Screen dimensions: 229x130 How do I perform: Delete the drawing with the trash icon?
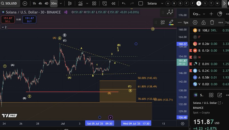tap(212, 22)
